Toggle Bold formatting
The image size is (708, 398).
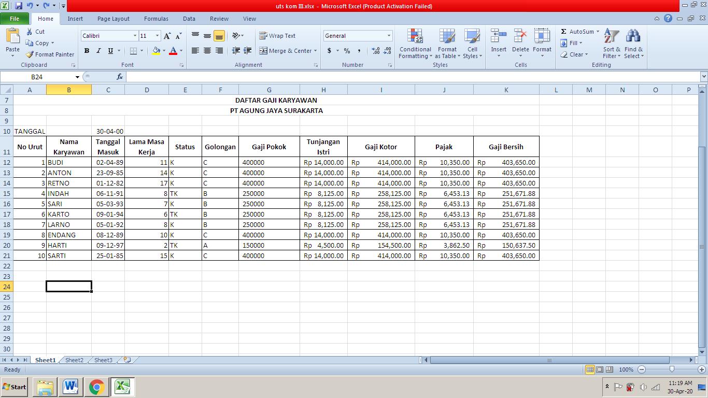pos(87,51)
